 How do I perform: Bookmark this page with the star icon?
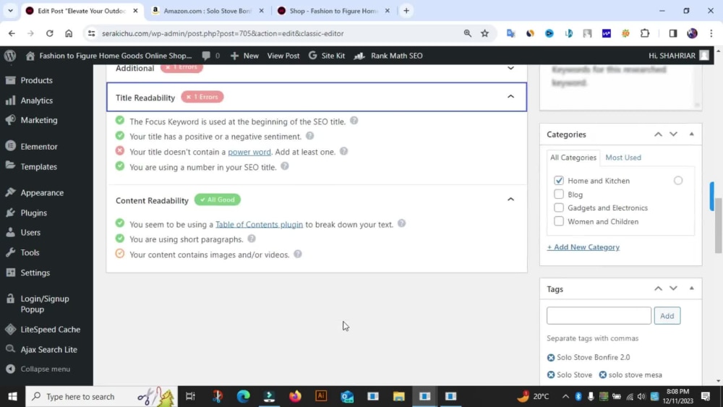(484, 33)
